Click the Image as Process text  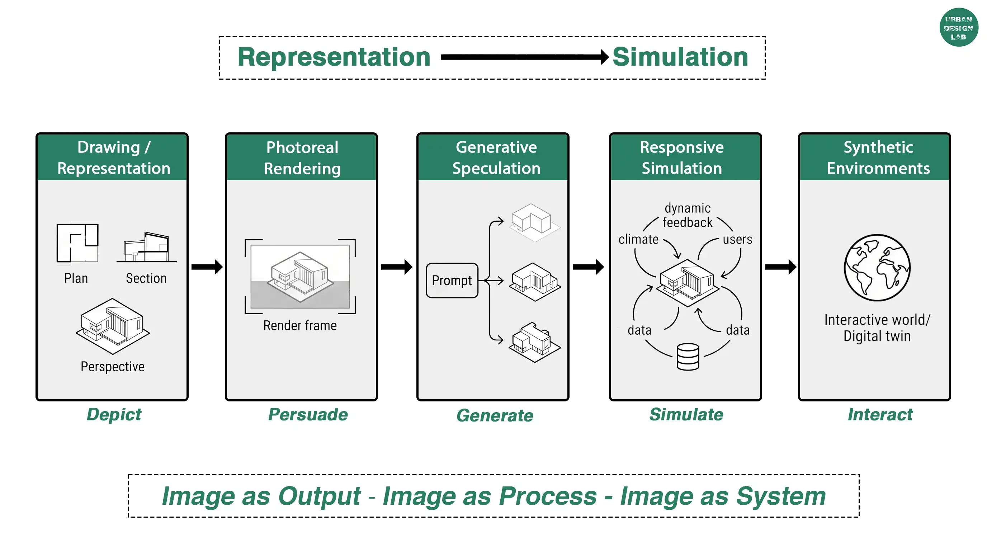490,496
